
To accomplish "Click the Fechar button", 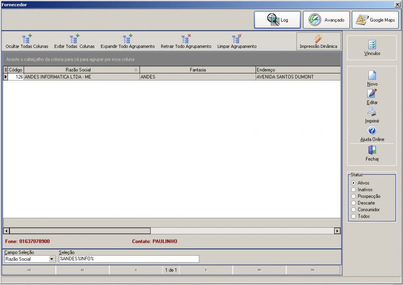I will pos(372,153).
